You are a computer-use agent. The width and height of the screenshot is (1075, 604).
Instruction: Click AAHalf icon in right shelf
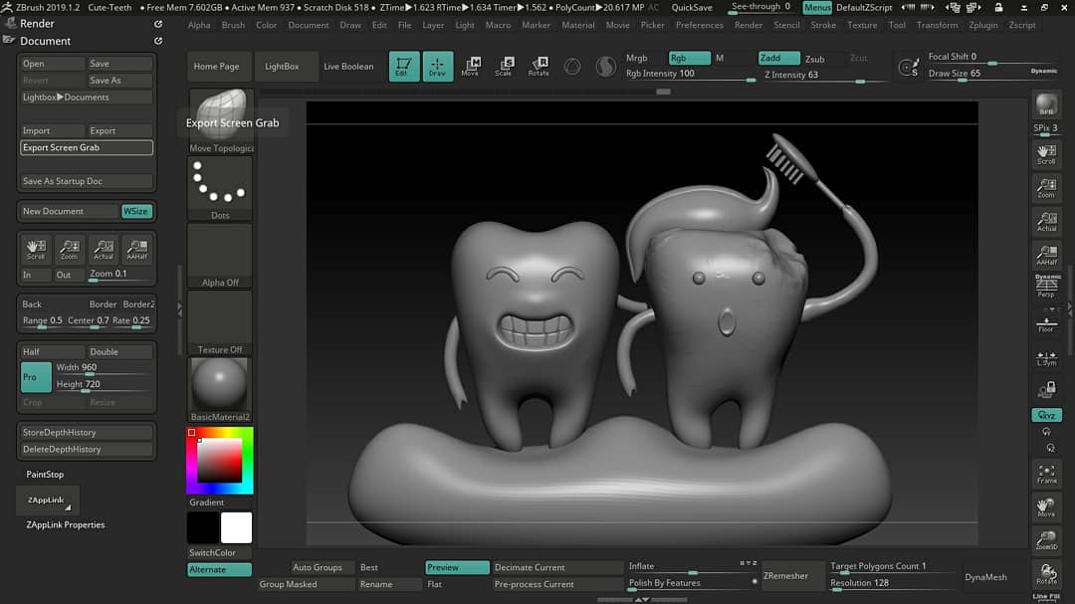coord(1046,255)
